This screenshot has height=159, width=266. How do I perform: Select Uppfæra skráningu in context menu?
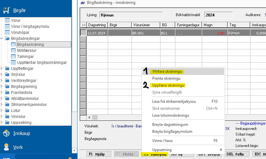point(168,85)
